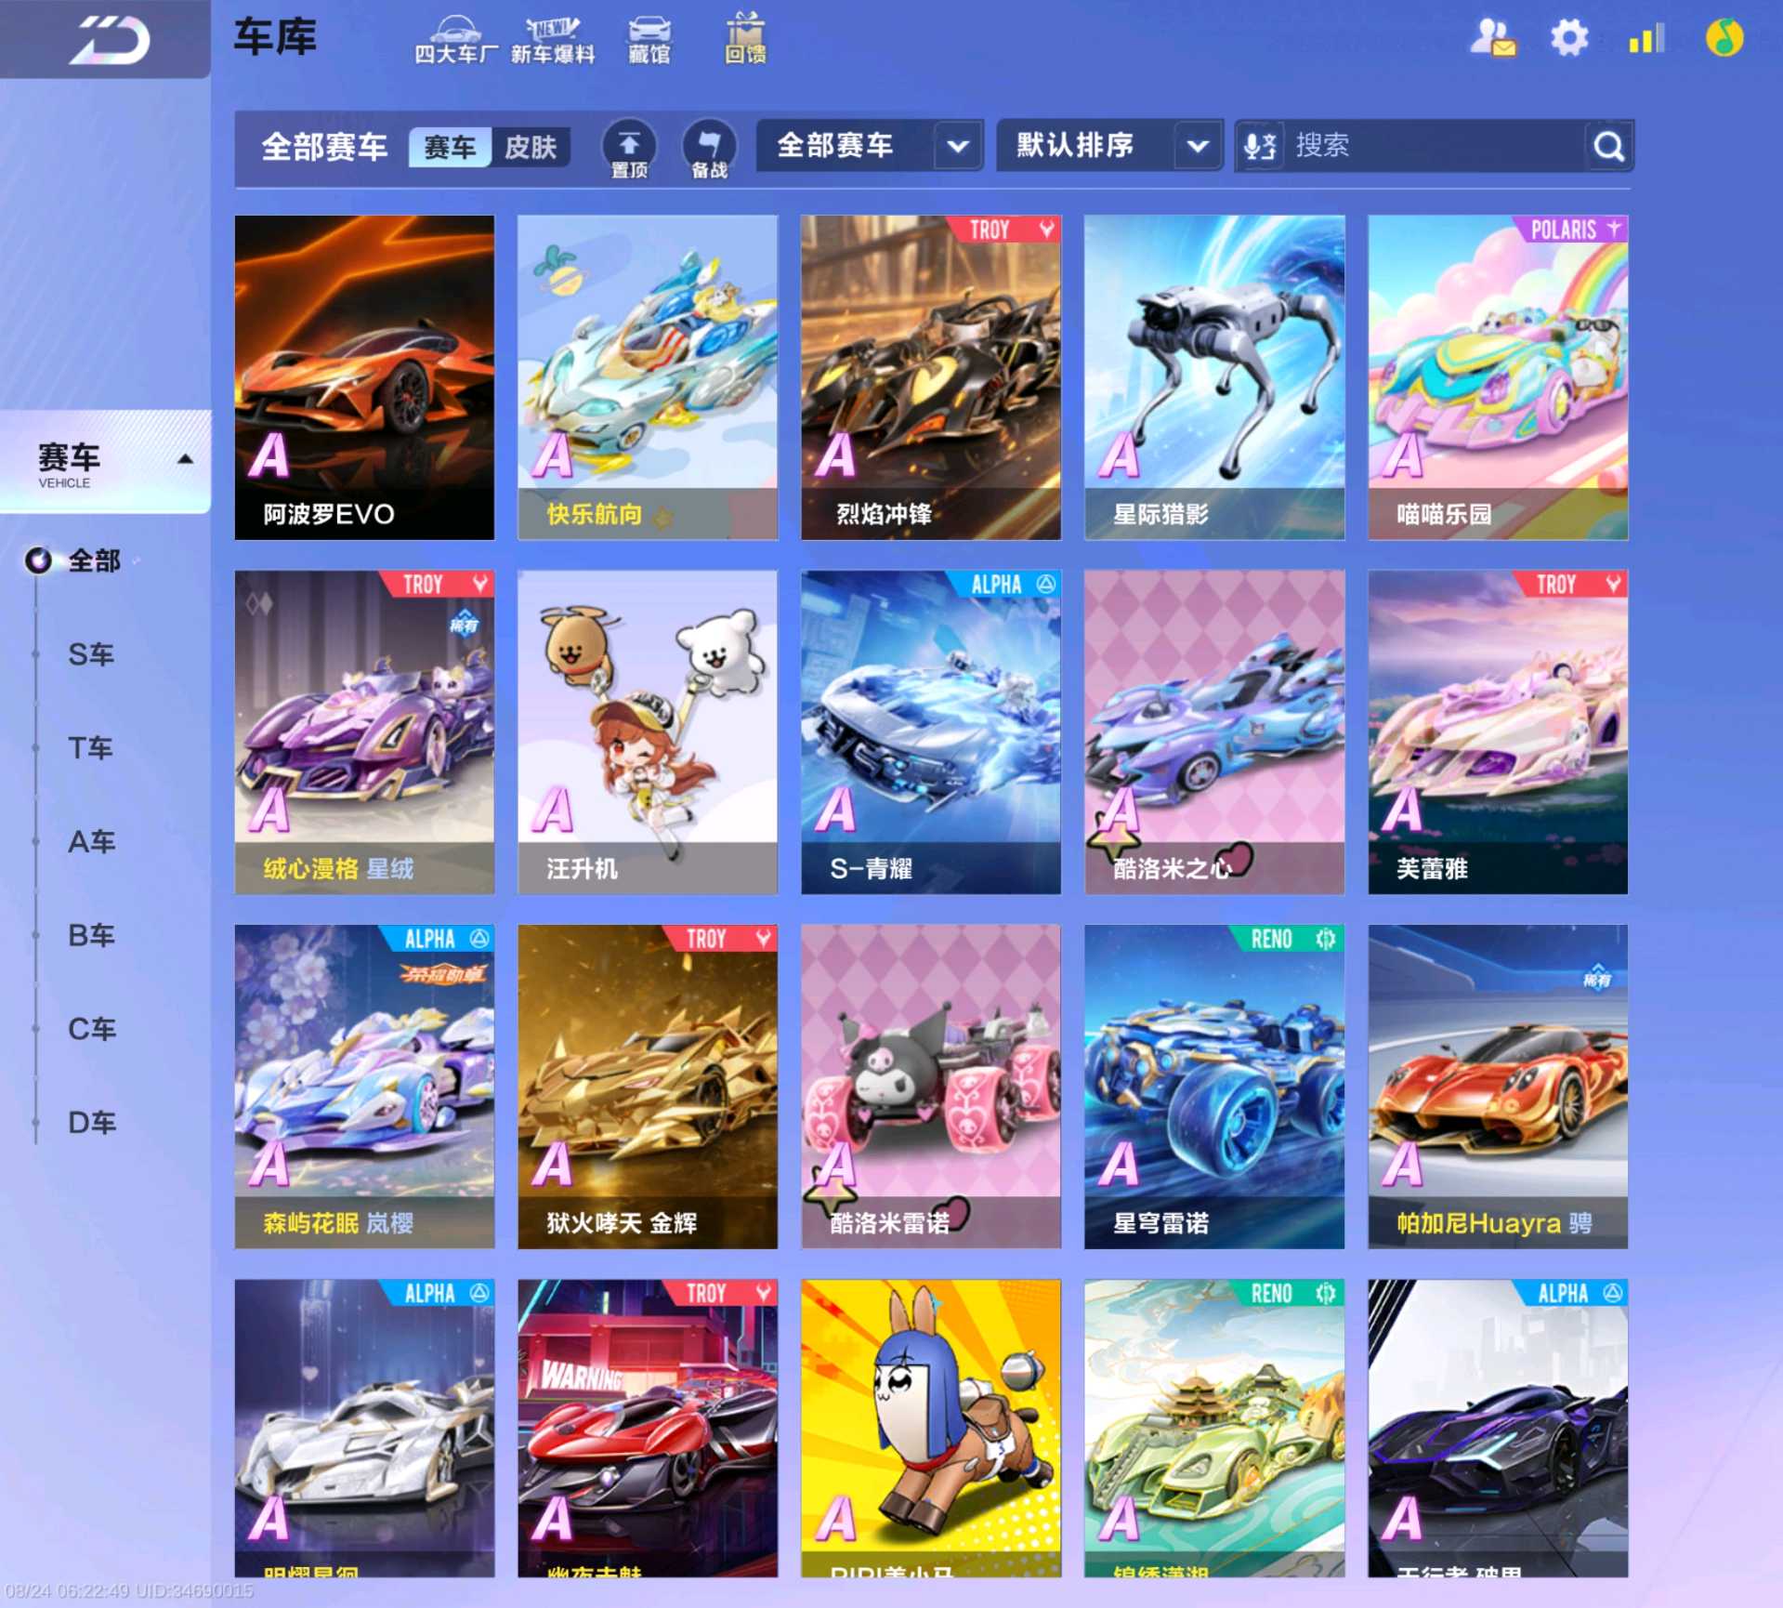Filter by C车 class
The height and width of the screenshot is (1608, 1783).
click(x=91, y=1029)
